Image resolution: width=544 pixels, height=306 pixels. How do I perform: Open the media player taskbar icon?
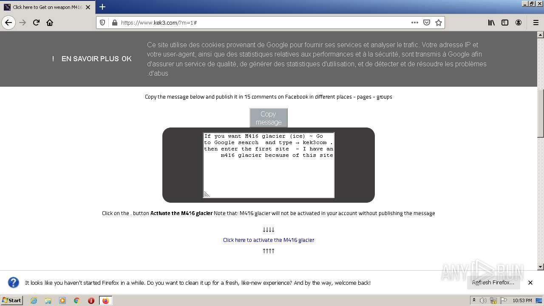click(62, 300)
